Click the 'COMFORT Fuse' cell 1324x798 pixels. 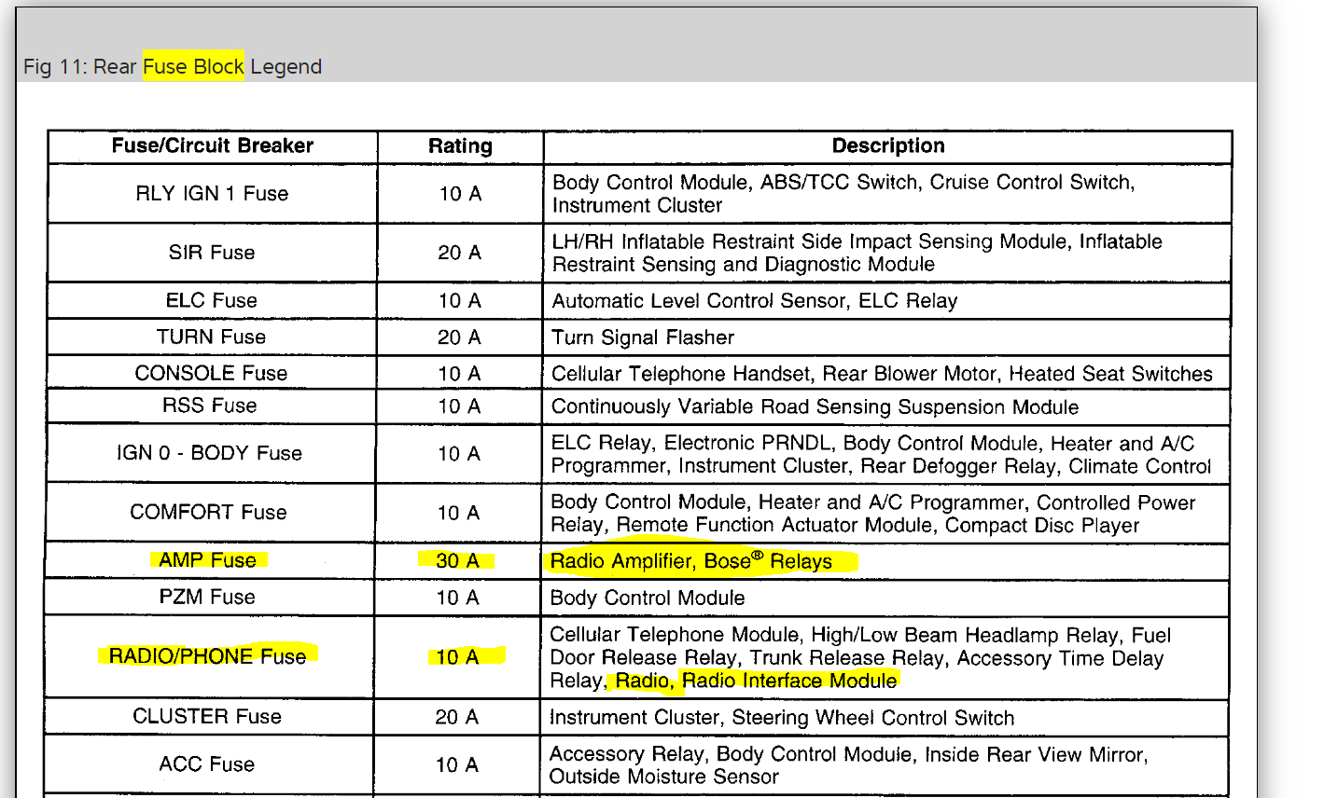tap(209, 512)
